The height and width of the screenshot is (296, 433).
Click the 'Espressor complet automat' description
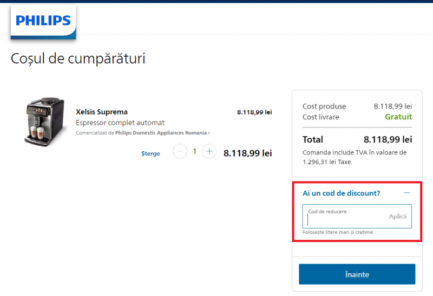click(120, 123)
